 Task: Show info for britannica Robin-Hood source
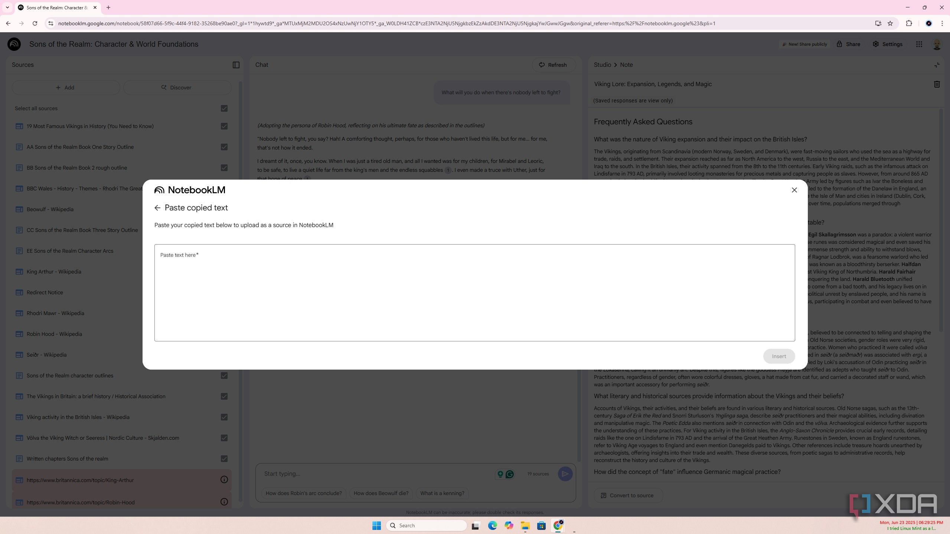(224, 502)
